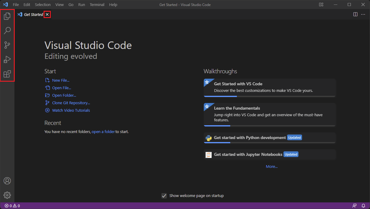
Task: Click the Visual Studio Code title heading
Action: pyautogui.click(x=88, y=45)
